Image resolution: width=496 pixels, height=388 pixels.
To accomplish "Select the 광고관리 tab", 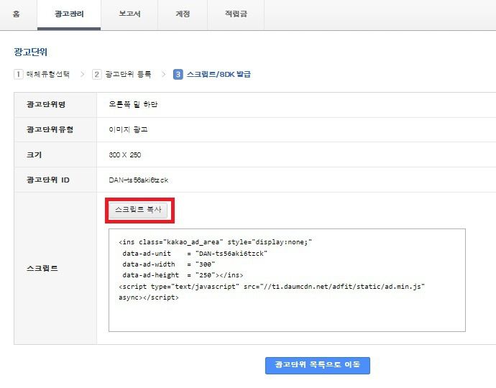I will tap(69, 14).
